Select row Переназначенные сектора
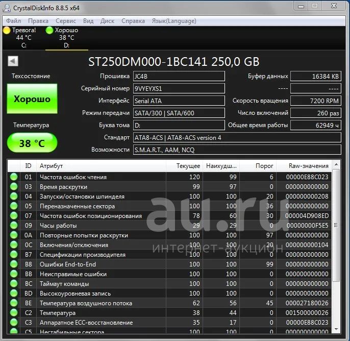350x341 pixels. point(169,206)
